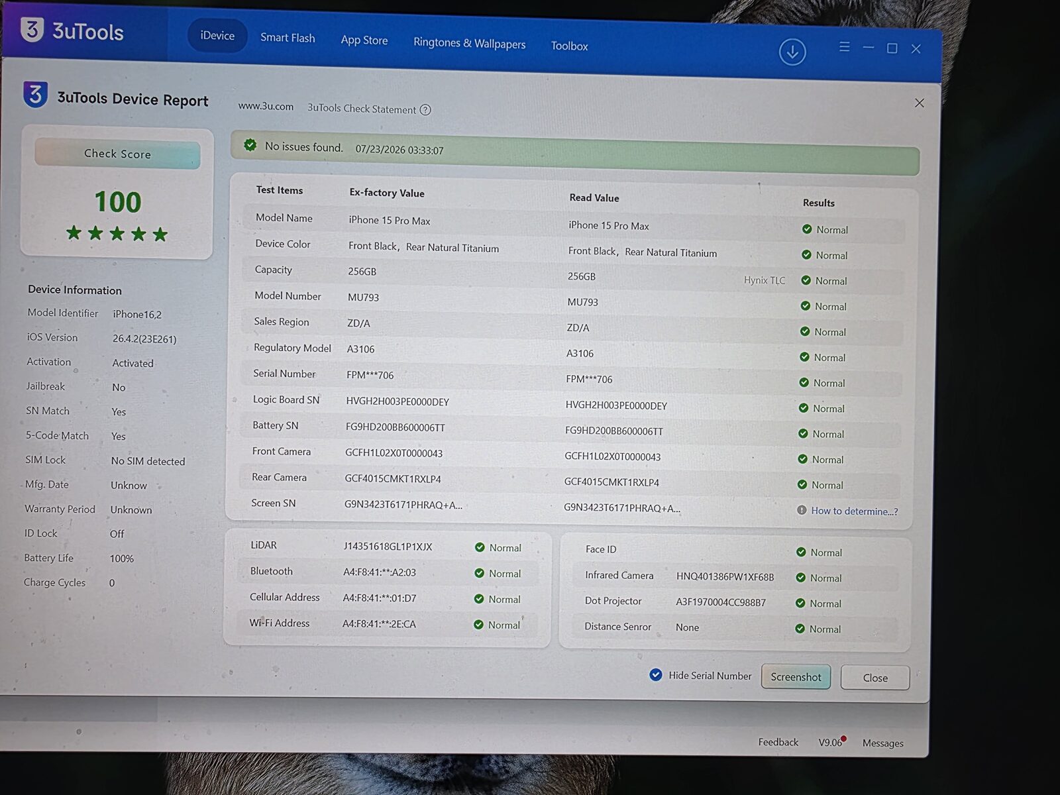This screenshot has height=795, width=1060.
Task: Click Bluetooth row's Normal check icon
Action: tap(479, 573)
